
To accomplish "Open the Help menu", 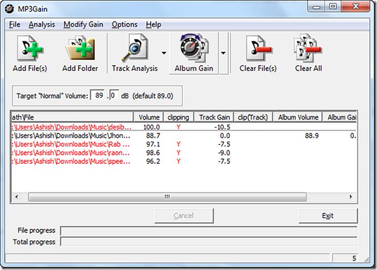I will tap(153, 25).
